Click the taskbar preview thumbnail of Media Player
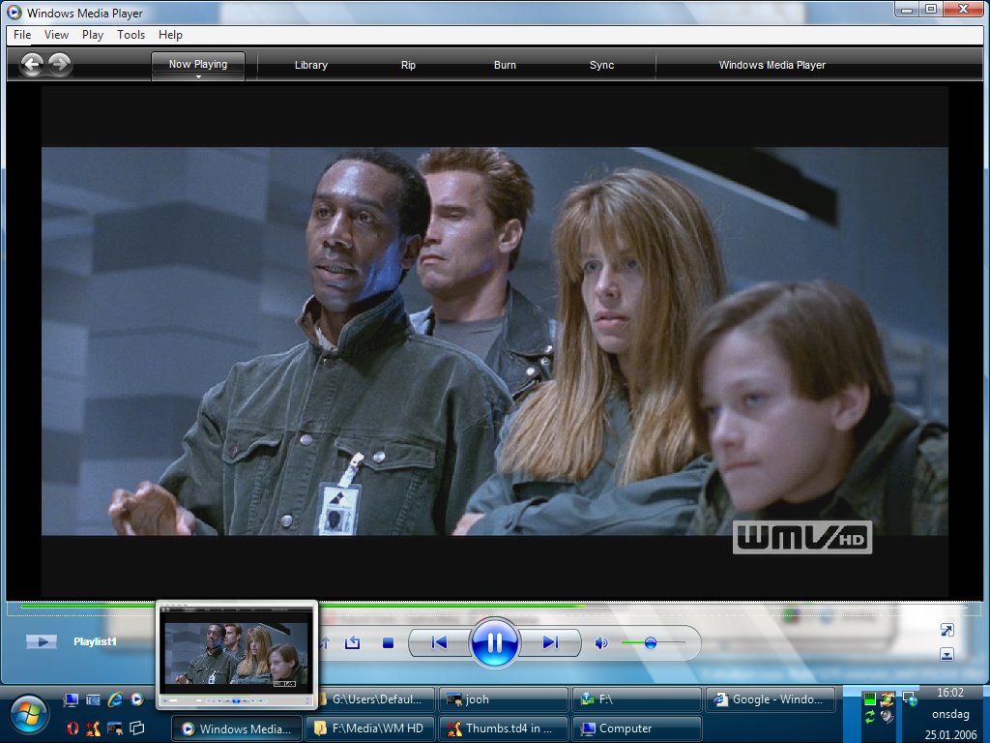 pyautogui.click(x=237, y=655)
